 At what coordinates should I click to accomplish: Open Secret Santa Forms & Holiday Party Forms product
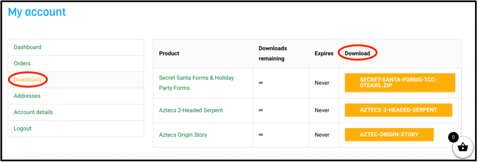196,83
